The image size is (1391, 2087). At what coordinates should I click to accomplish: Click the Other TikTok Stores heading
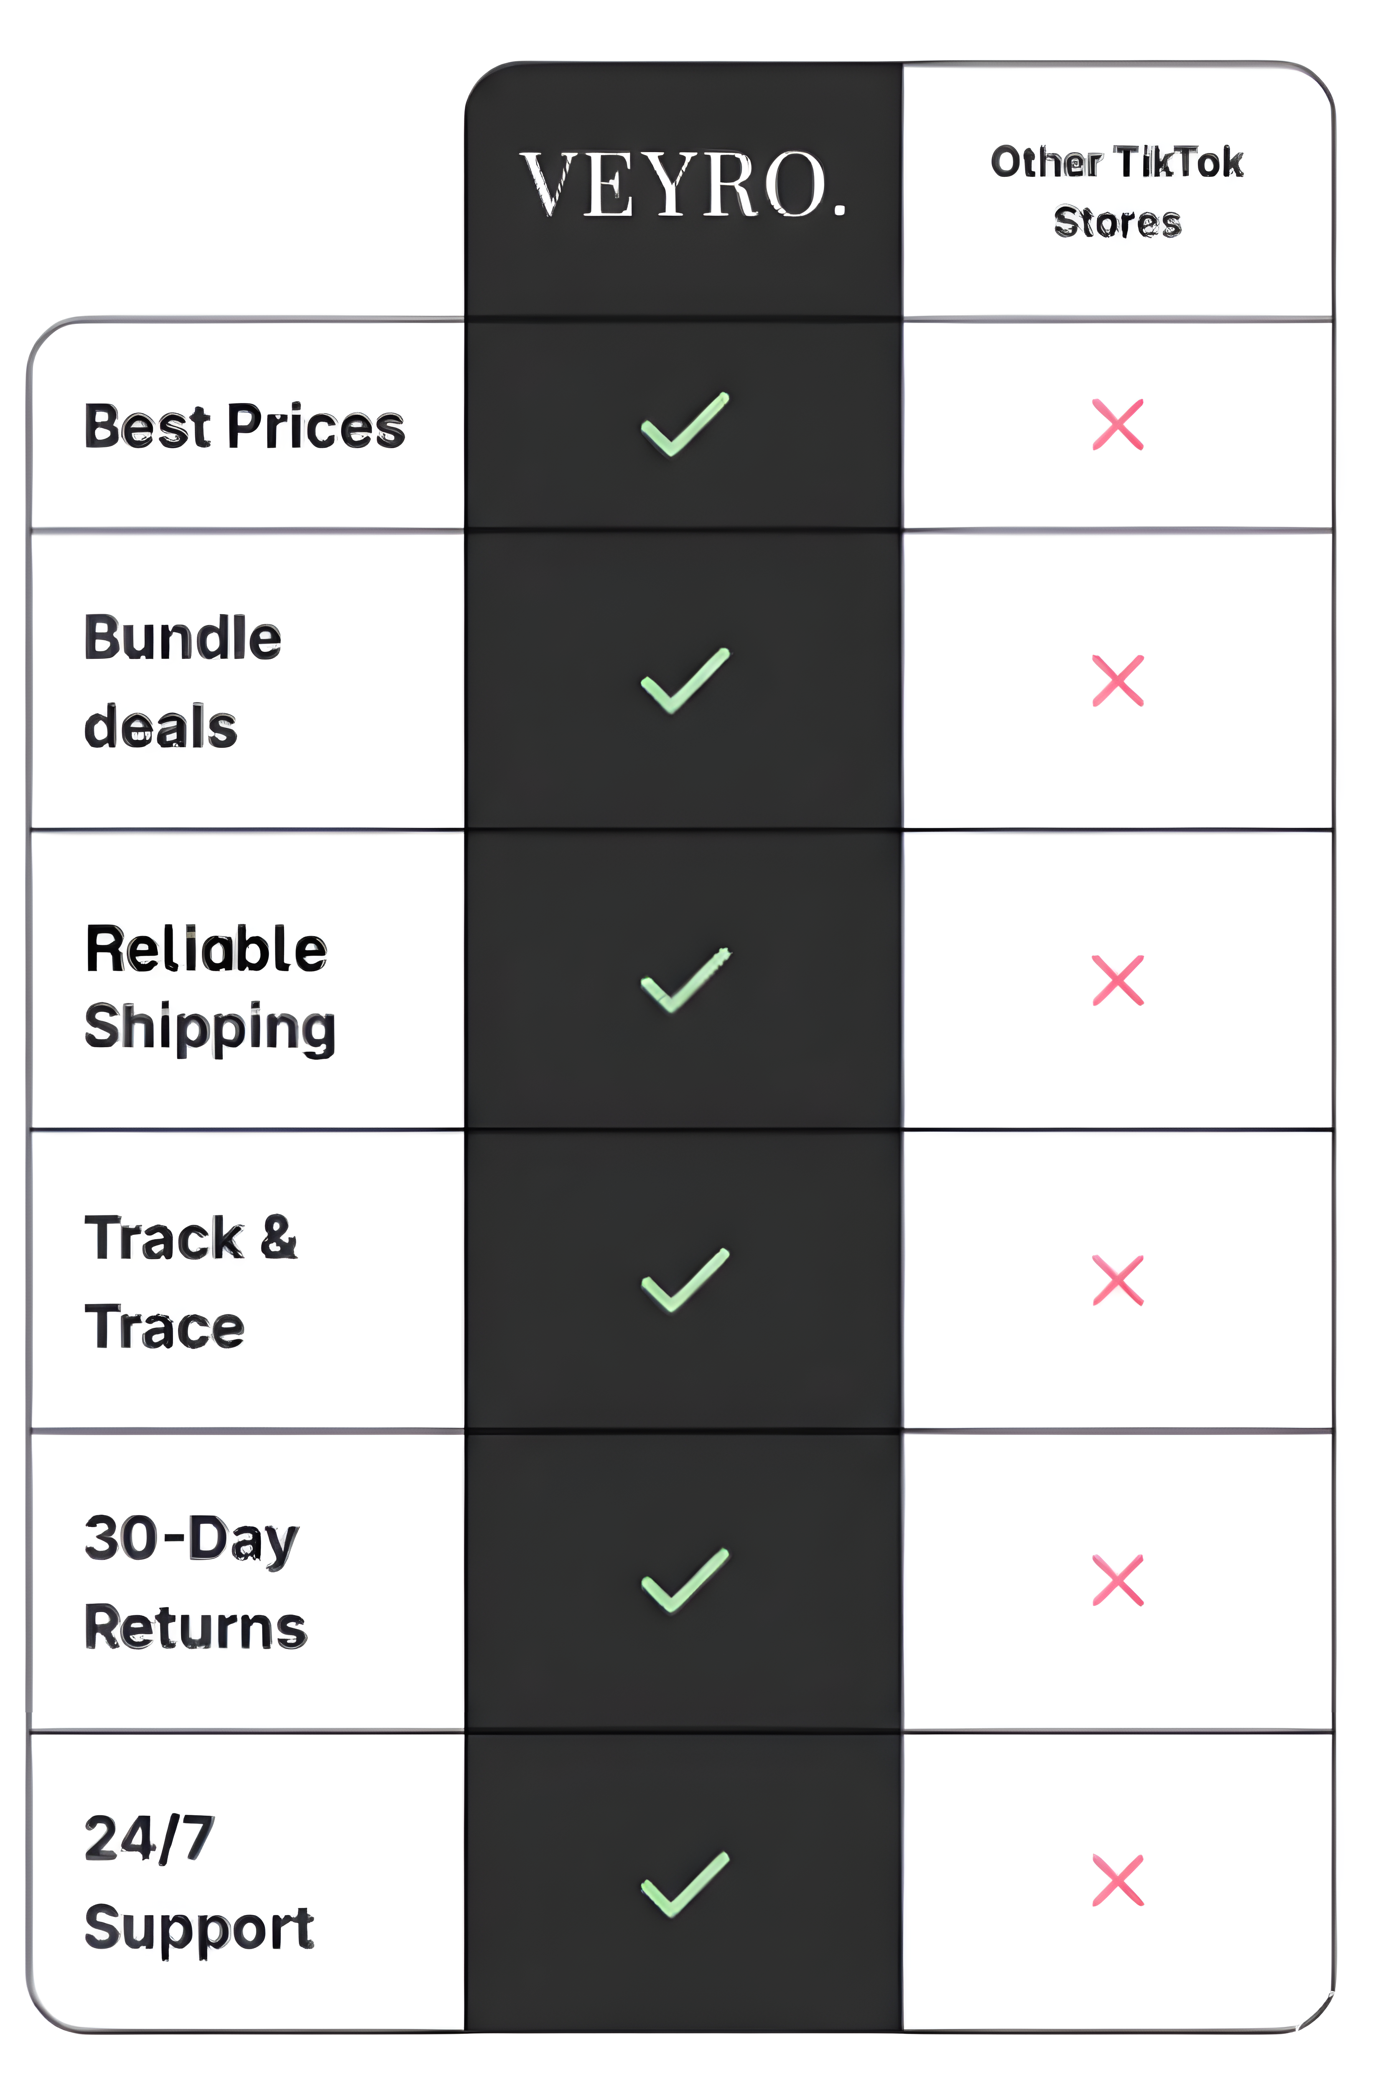[1117, 191]
